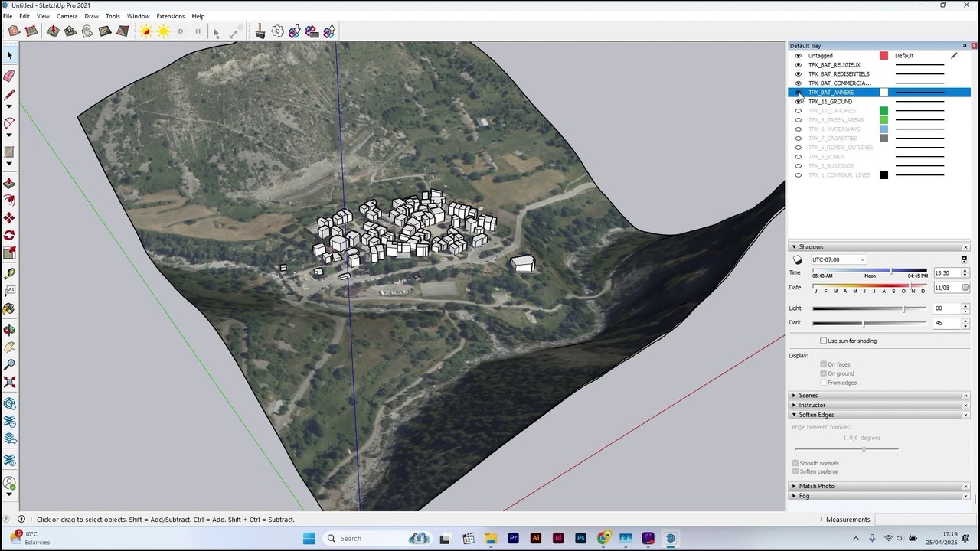
Task: Open the gear settings icon in top toolbar
Action: (277, 31)
